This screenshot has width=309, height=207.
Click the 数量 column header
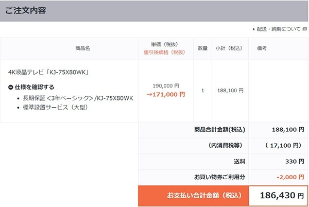(x=202, y=48)
